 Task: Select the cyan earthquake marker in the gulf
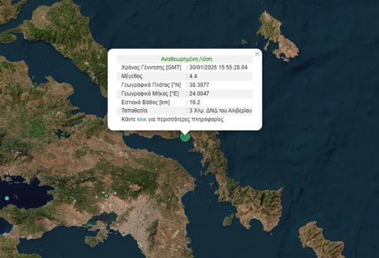tap(7, 198)
